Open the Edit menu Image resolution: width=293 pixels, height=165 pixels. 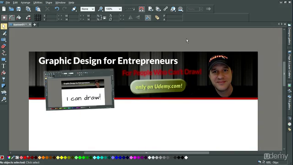coord(15,3)
